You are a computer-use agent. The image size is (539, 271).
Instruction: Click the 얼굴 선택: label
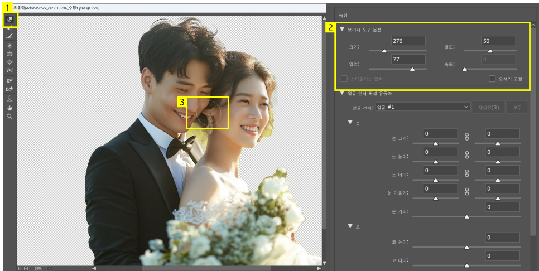coord(362,108)
